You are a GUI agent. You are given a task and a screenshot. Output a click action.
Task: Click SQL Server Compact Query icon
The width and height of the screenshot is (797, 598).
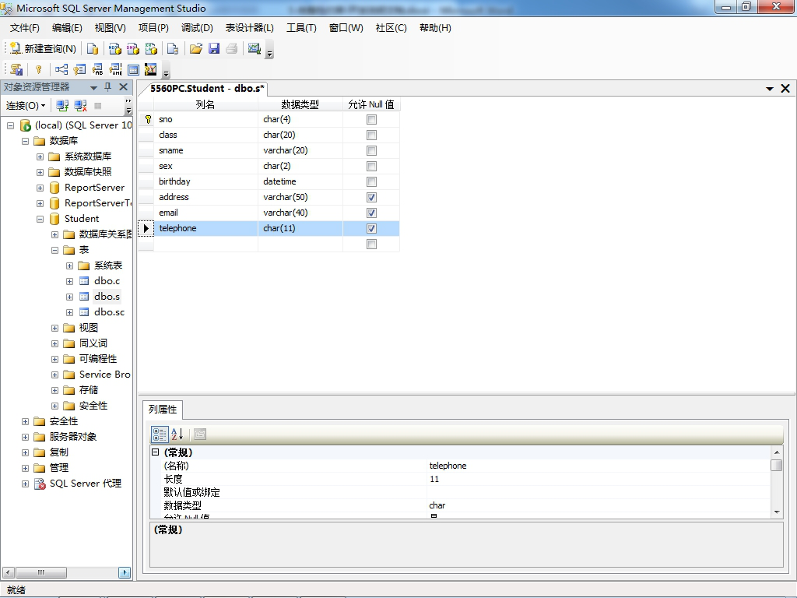coord(173,49)
